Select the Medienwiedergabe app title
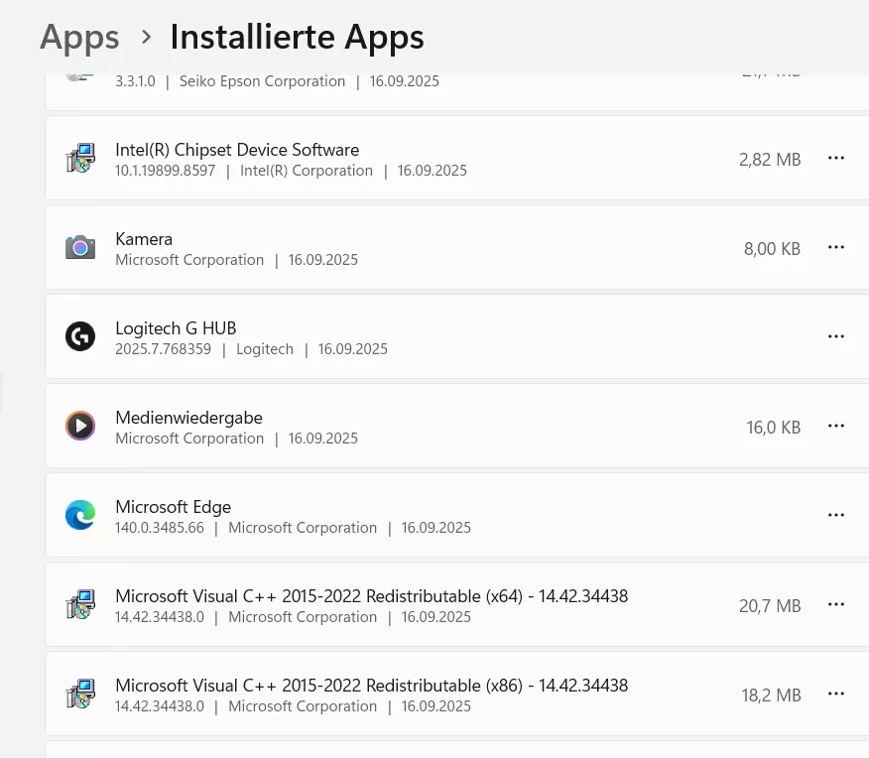 click(189, 418)
